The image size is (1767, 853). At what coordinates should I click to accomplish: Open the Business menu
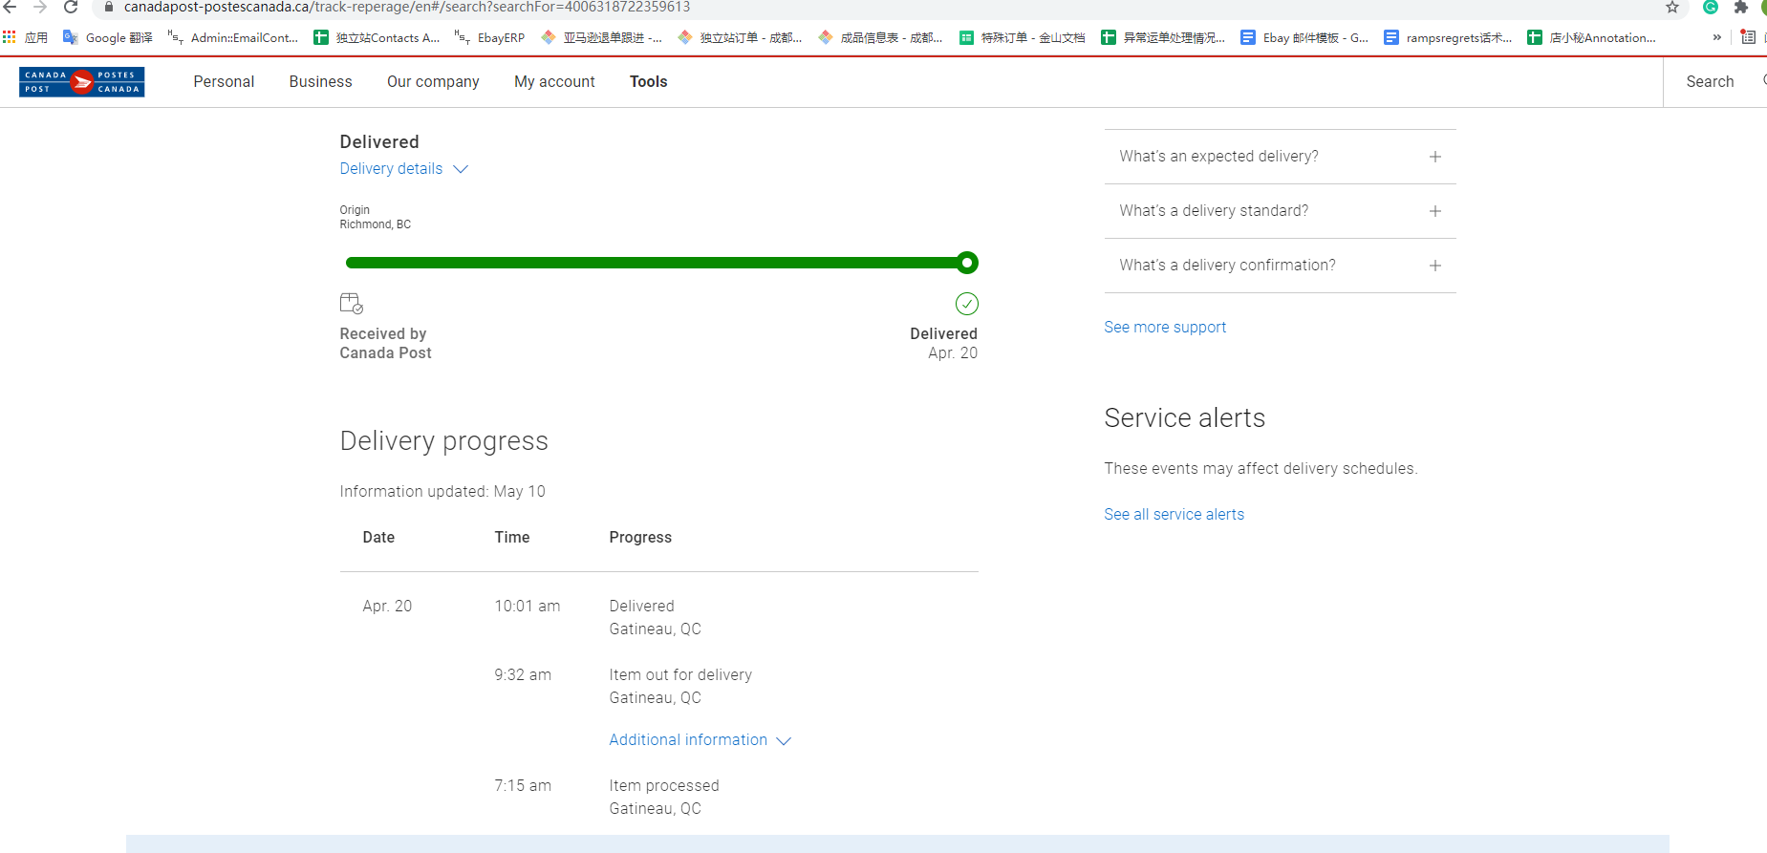(x=320, y=82)
